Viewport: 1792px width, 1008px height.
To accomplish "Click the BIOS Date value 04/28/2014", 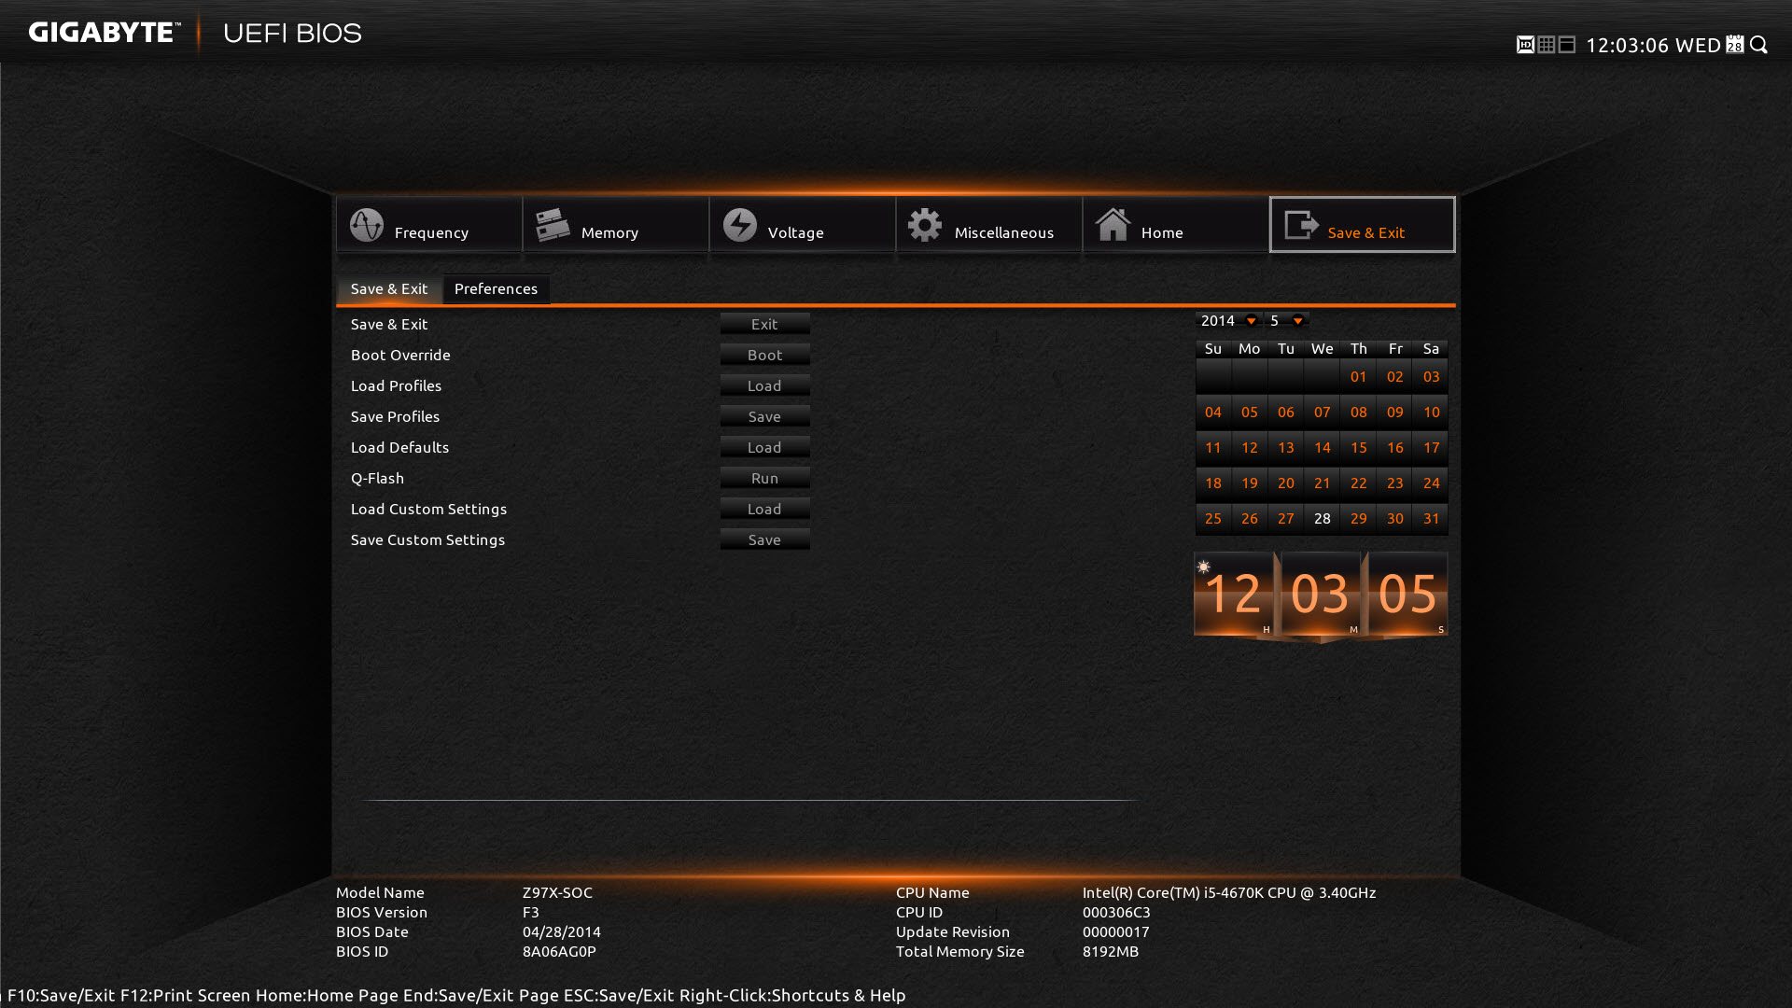I will tap(562, 931).
